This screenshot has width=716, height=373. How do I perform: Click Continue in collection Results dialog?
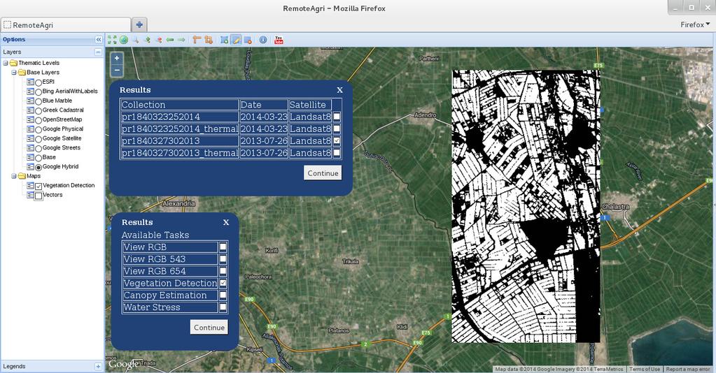[x=323, y=173]
